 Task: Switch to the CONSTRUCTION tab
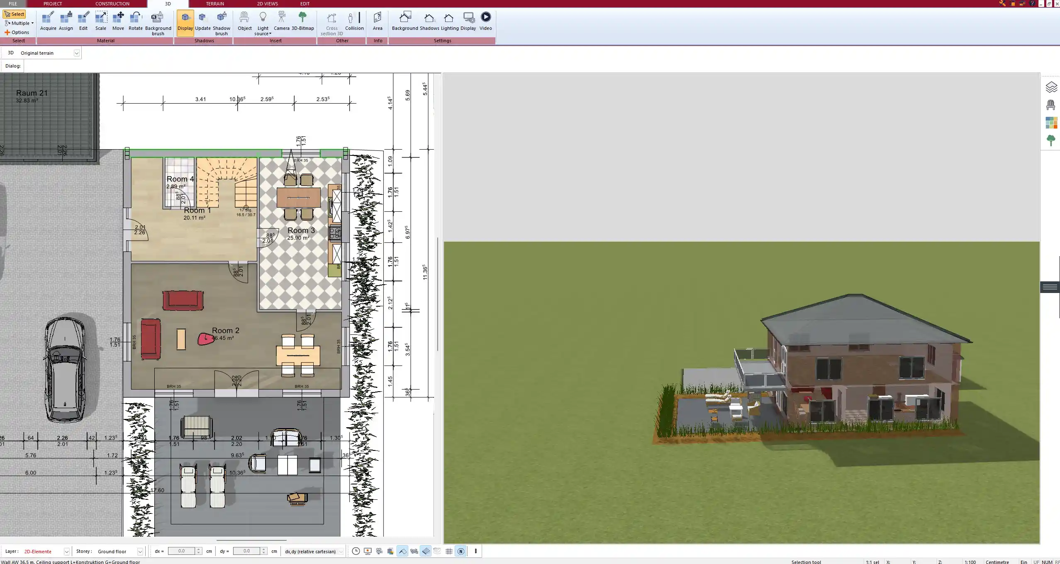112,4
